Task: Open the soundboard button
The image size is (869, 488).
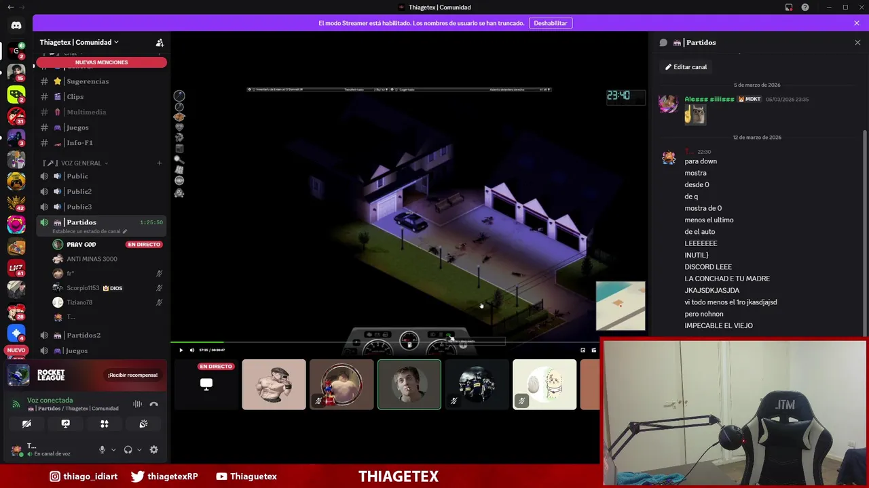Action: click(x=143, y=424)
